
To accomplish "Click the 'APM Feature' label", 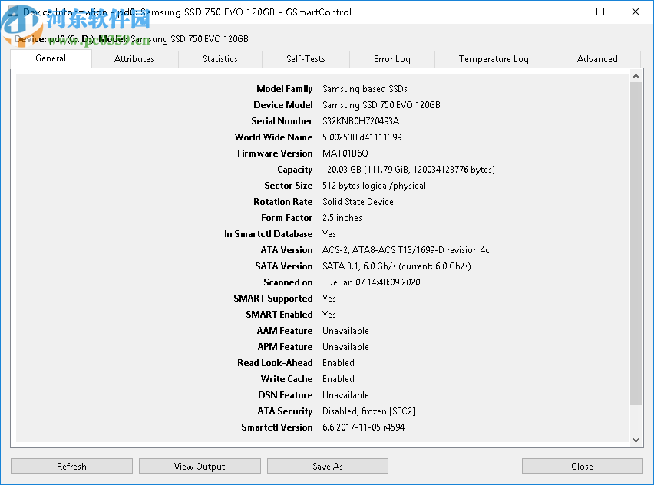I will (285, 347).
